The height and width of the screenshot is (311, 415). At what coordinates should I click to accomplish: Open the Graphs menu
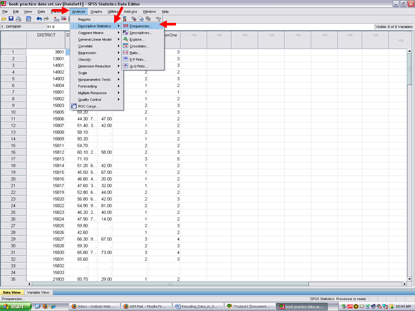coord(96,12)
